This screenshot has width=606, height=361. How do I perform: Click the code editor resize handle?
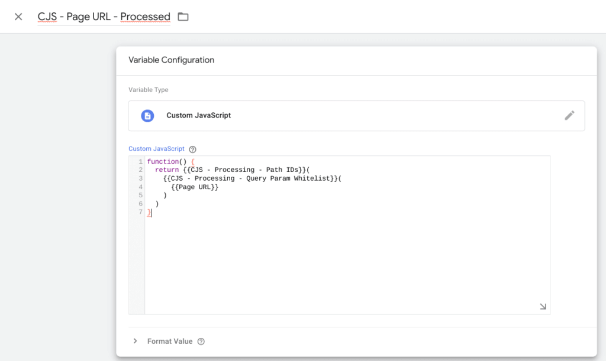click(x=543, y=307)
